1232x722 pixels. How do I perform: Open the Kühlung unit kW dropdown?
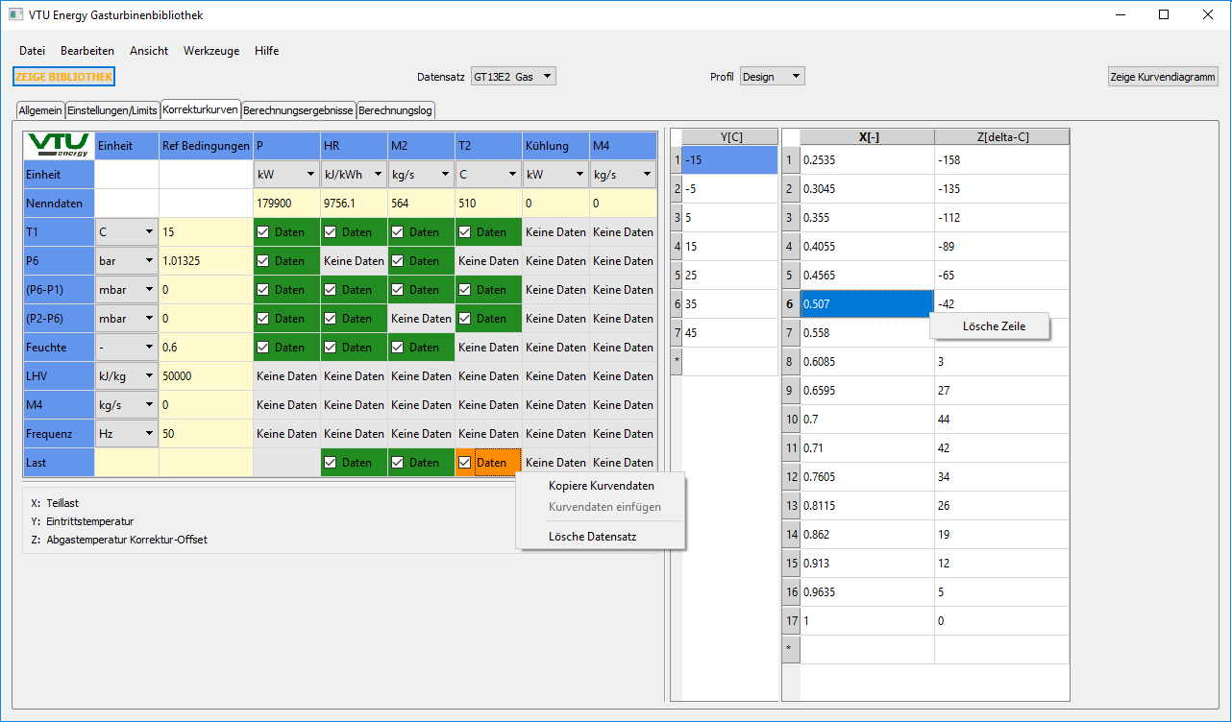555,175
